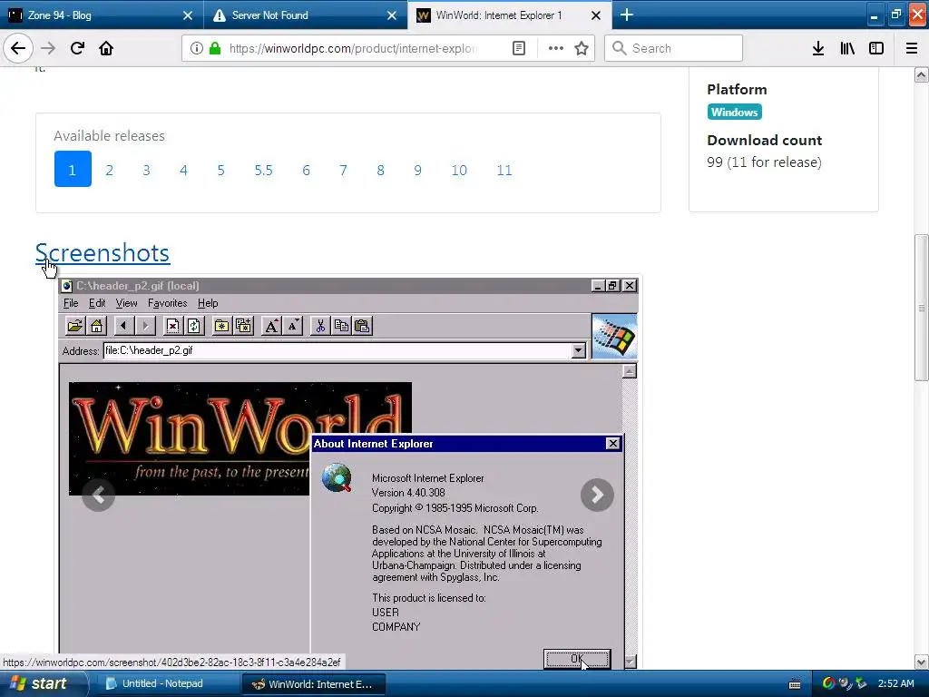Viewport: 929px width, 697px height.
Task: Click the Windows platform tag
Action: [x=734, y=112]
